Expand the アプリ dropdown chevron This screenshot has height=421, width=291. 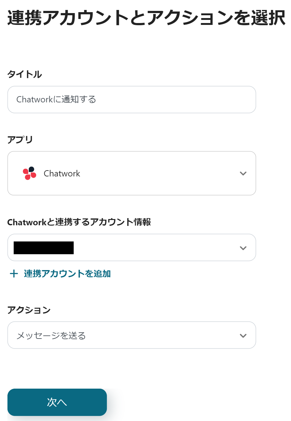[243, 173]
